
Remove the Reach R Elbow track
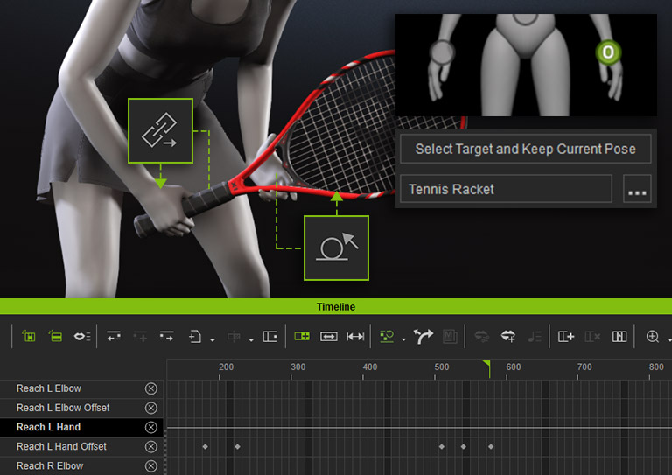click(x=151, y=465)
